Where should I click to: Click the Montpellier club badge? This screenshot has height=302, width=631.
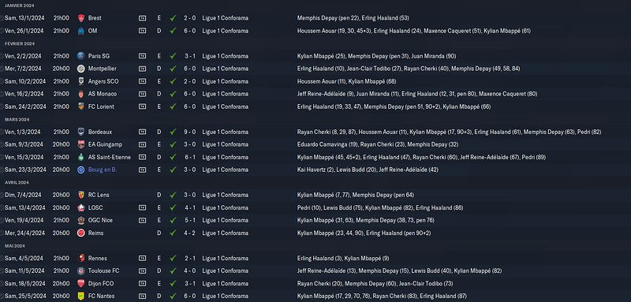[x=81, y=69]
